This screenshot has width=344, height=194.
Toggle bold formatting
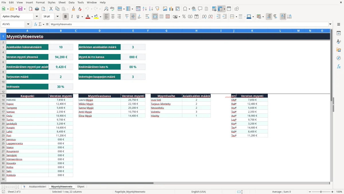pos(66,17)
